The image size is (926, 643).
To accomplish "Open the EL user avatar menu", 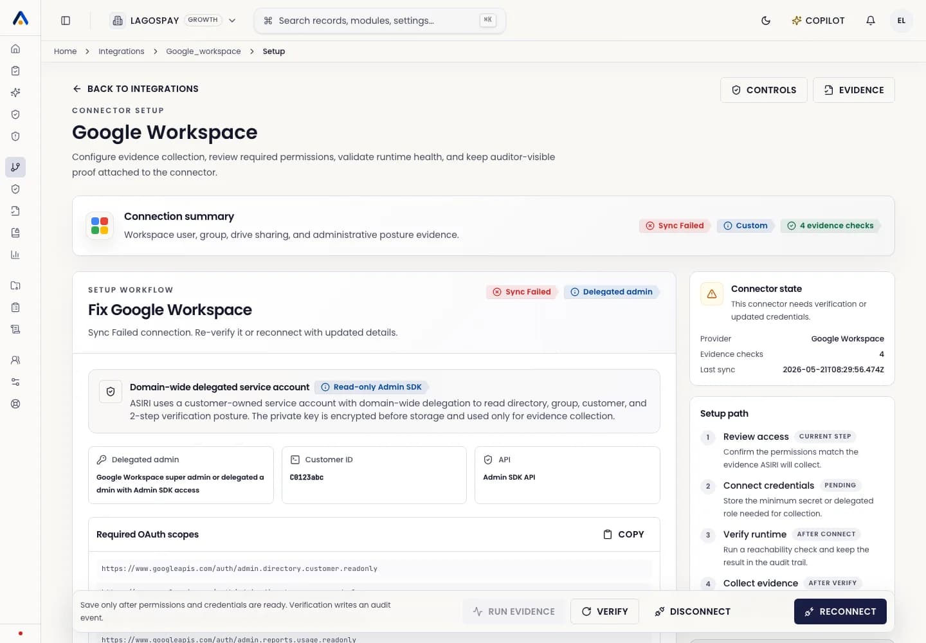I will click(x=902, y=21).
